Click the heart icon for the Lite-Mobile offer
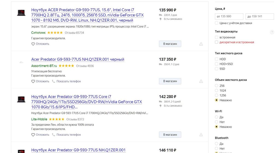Viewport: 280px width, 153px height. point(33,135)
